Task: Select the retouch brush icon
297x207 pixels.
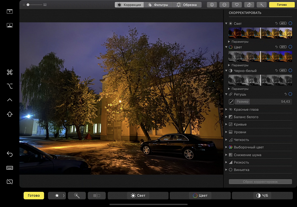Action: tap(231, 102)
